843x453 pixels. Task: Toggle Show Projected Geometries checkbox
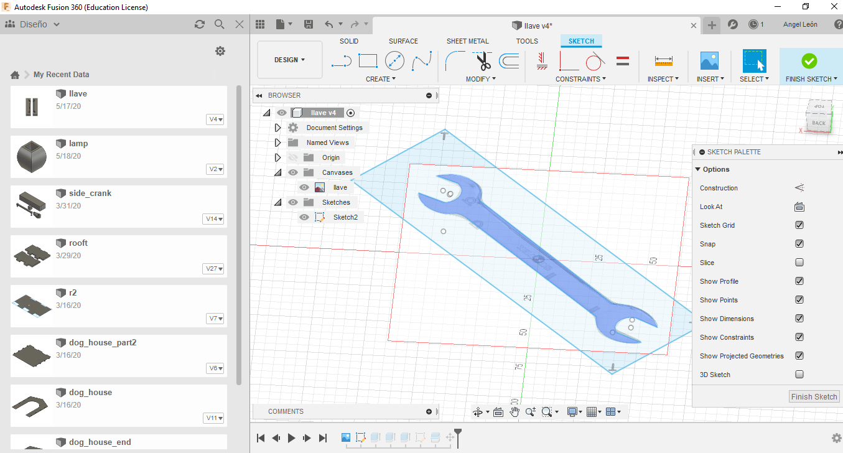coord(799,356)
